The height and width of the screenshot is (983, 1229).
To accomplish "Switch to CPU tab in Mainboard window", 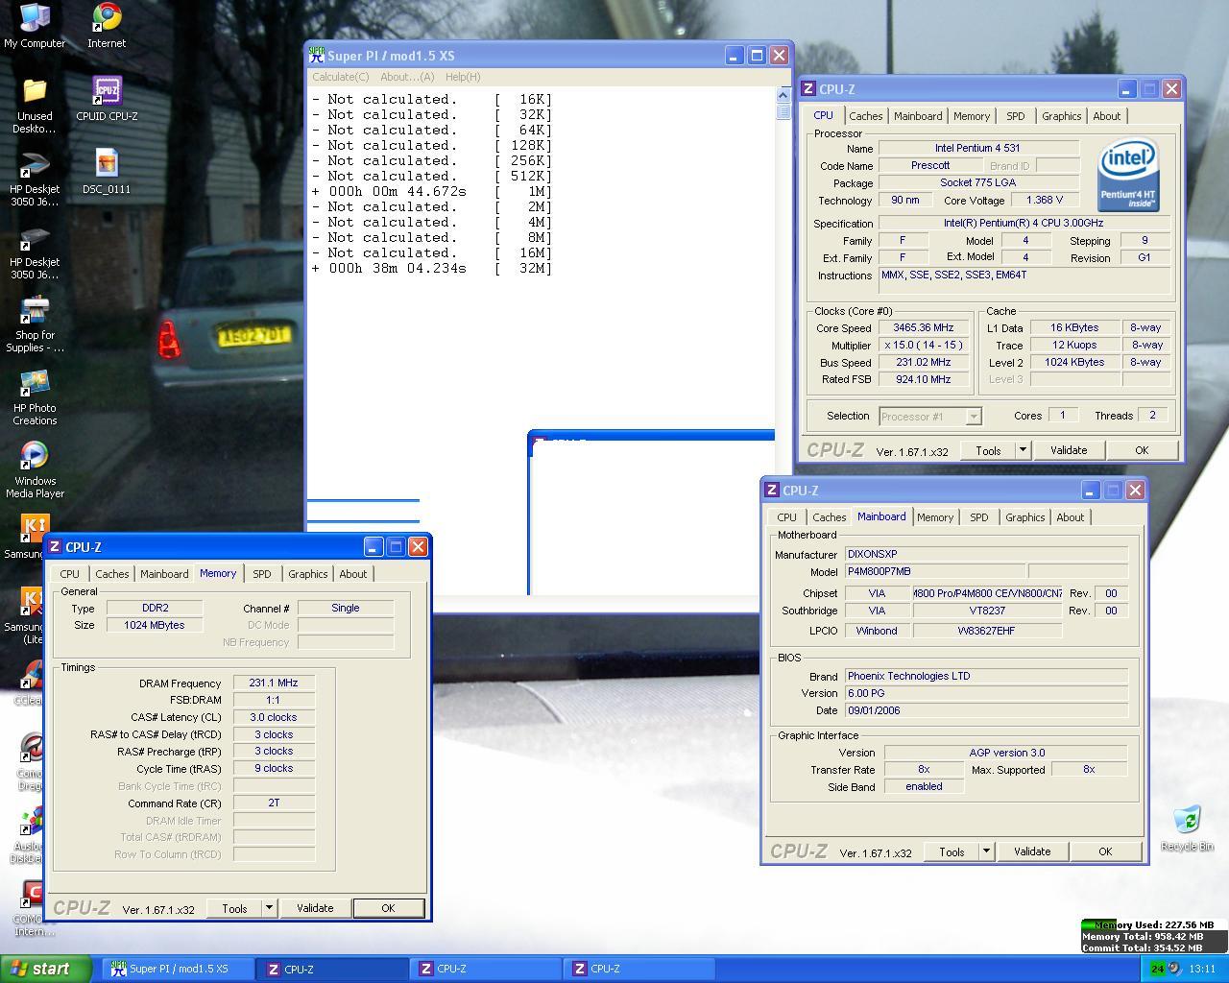I will 787,517.
